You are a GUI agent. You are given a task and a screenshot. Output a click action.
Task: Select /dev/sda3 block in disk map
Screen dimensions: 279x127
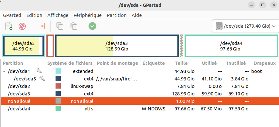[117, 46]
